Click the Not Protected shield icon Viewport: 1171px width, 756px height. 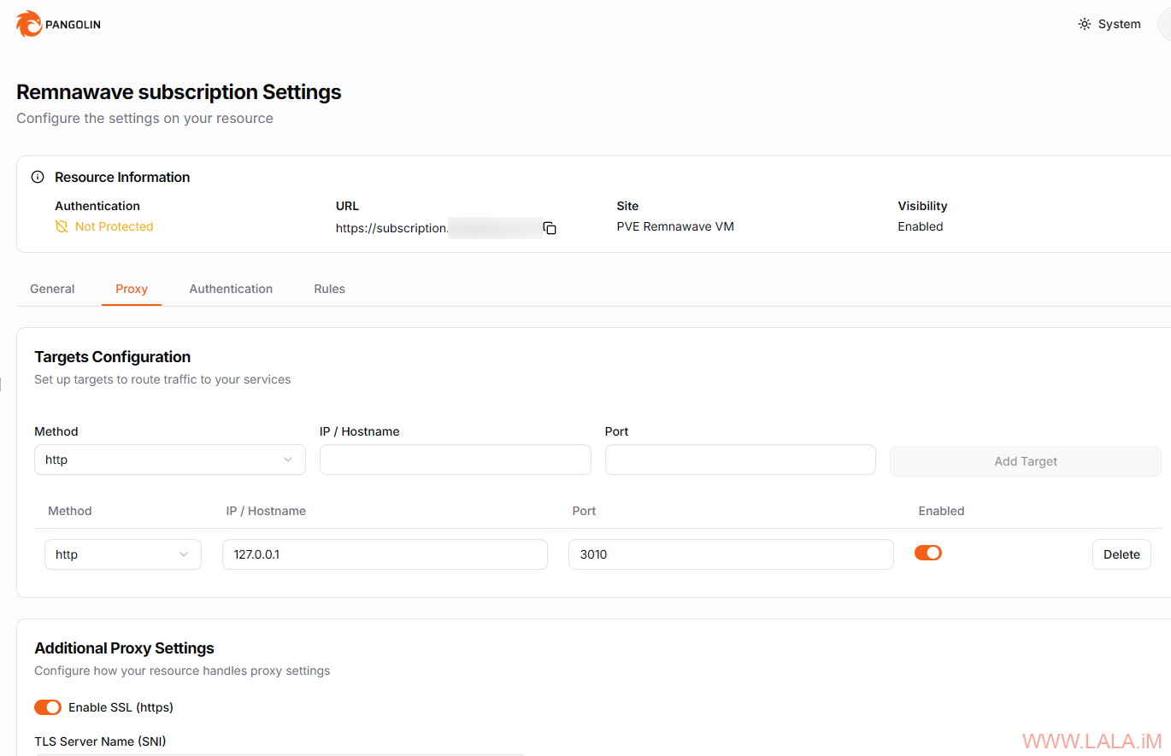point(62,227)
